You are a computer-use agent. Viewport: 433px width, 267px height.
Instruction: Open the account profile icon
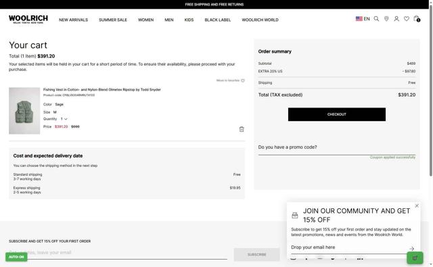(396, 19)
